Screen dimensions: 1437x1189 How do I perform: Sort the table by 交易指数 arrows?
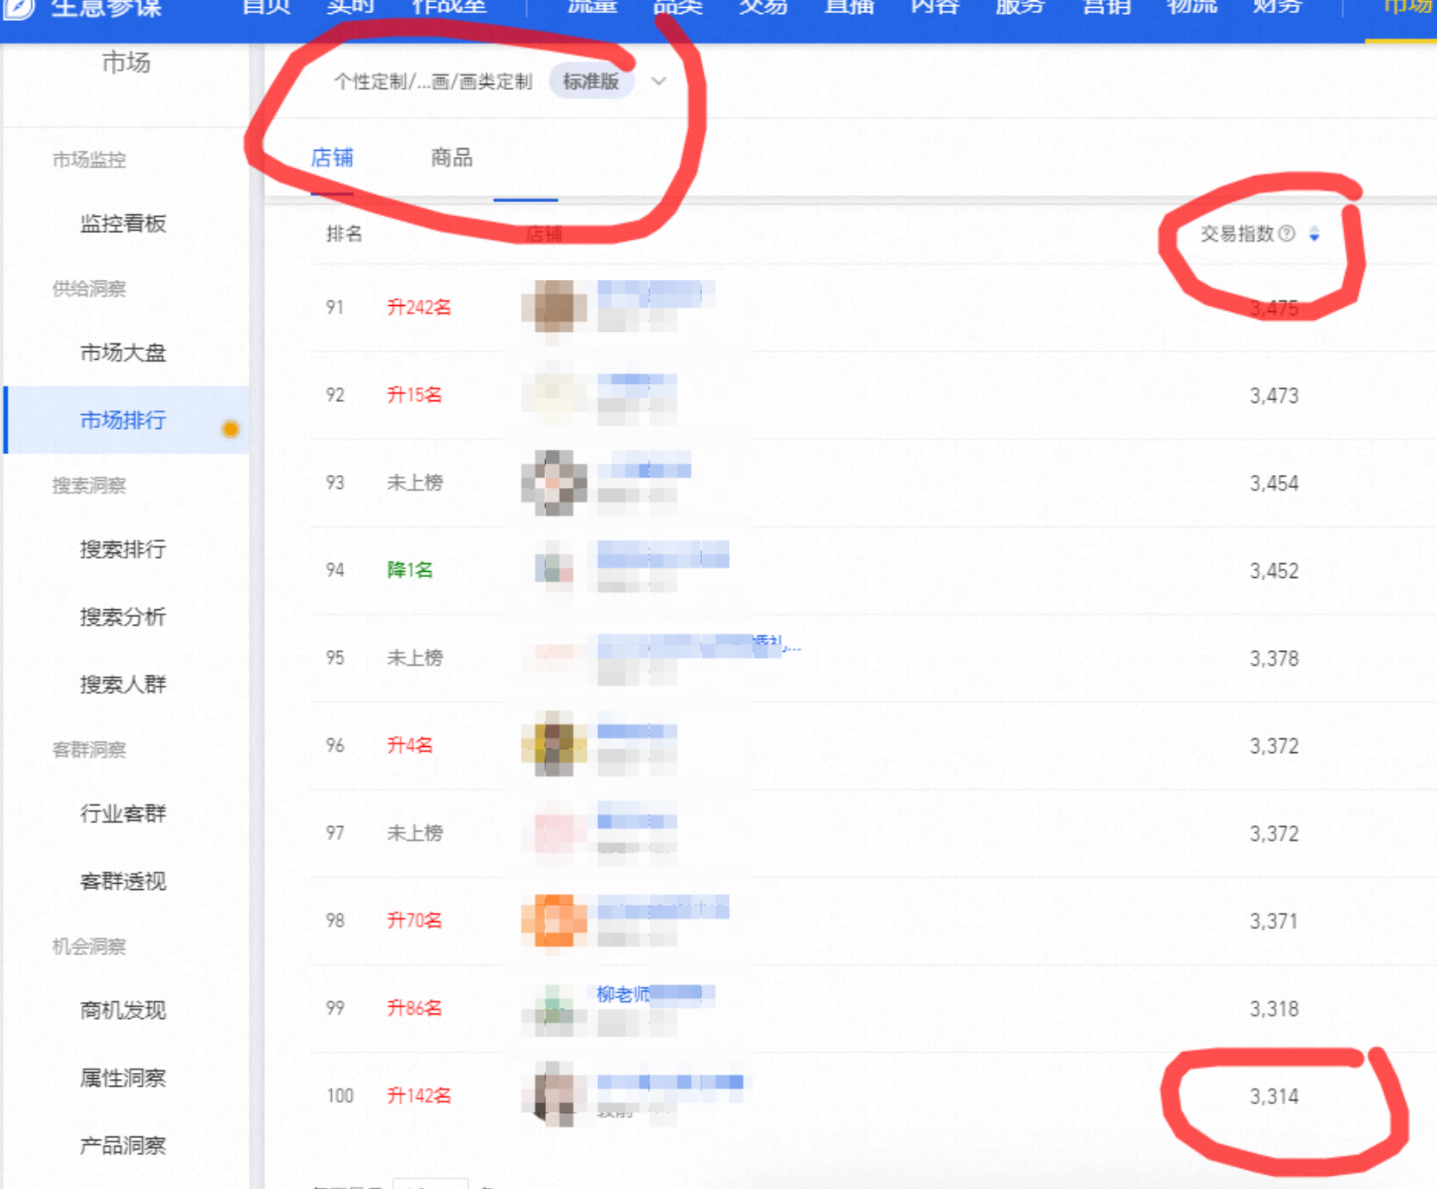pyautogui.click(x=1315, y=234)
